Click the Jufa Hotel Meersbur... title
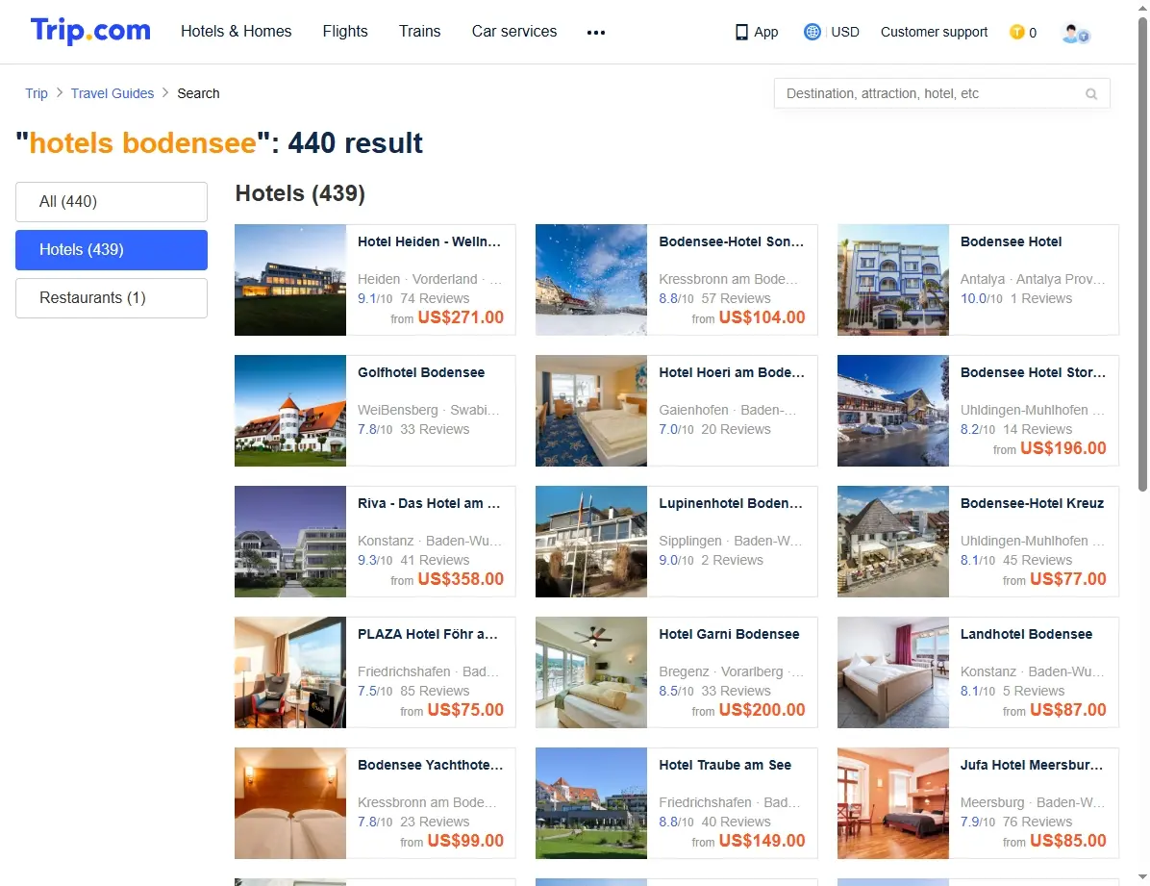1150x886 pixels. tap(1031, 765)
